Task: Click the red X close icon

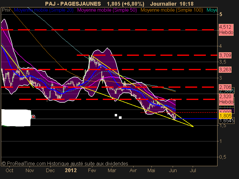Action: (33, 117)
